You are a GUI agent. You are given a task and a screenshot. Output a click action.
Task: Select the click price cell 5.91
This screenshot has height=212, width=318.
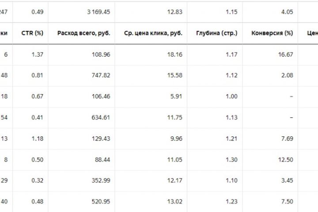tap(176, 97)
